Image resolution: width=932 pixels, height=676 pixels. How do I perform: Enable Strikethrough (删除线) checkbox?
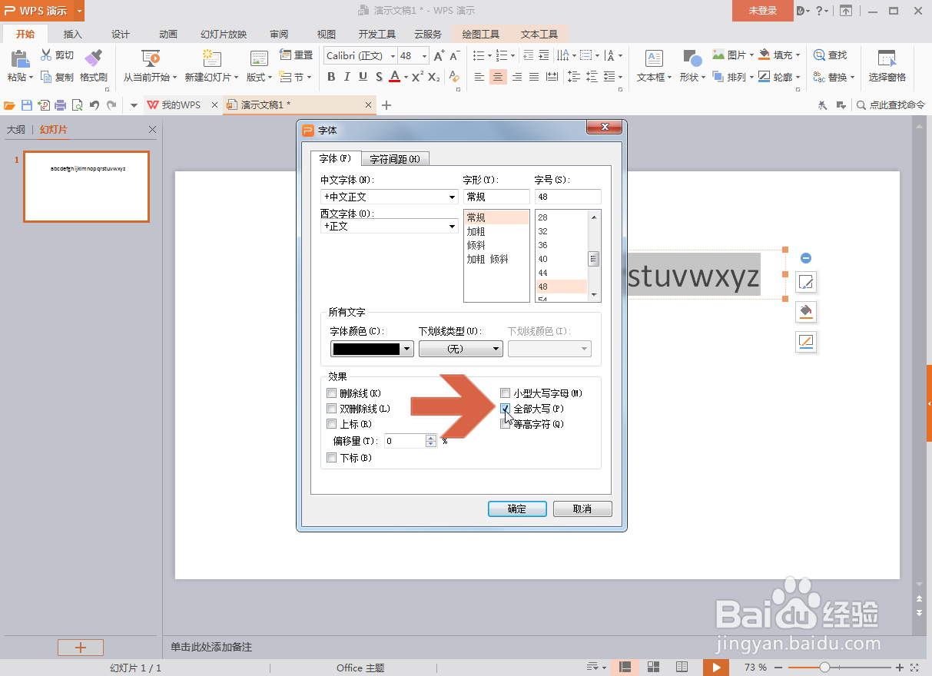[332, 393]
